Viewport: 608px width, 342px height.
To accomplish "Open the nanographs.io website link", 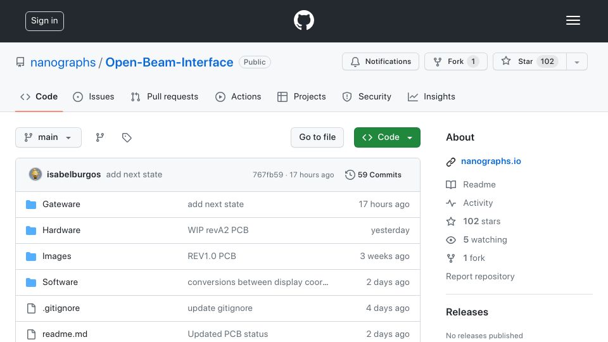I will point(491,161).
